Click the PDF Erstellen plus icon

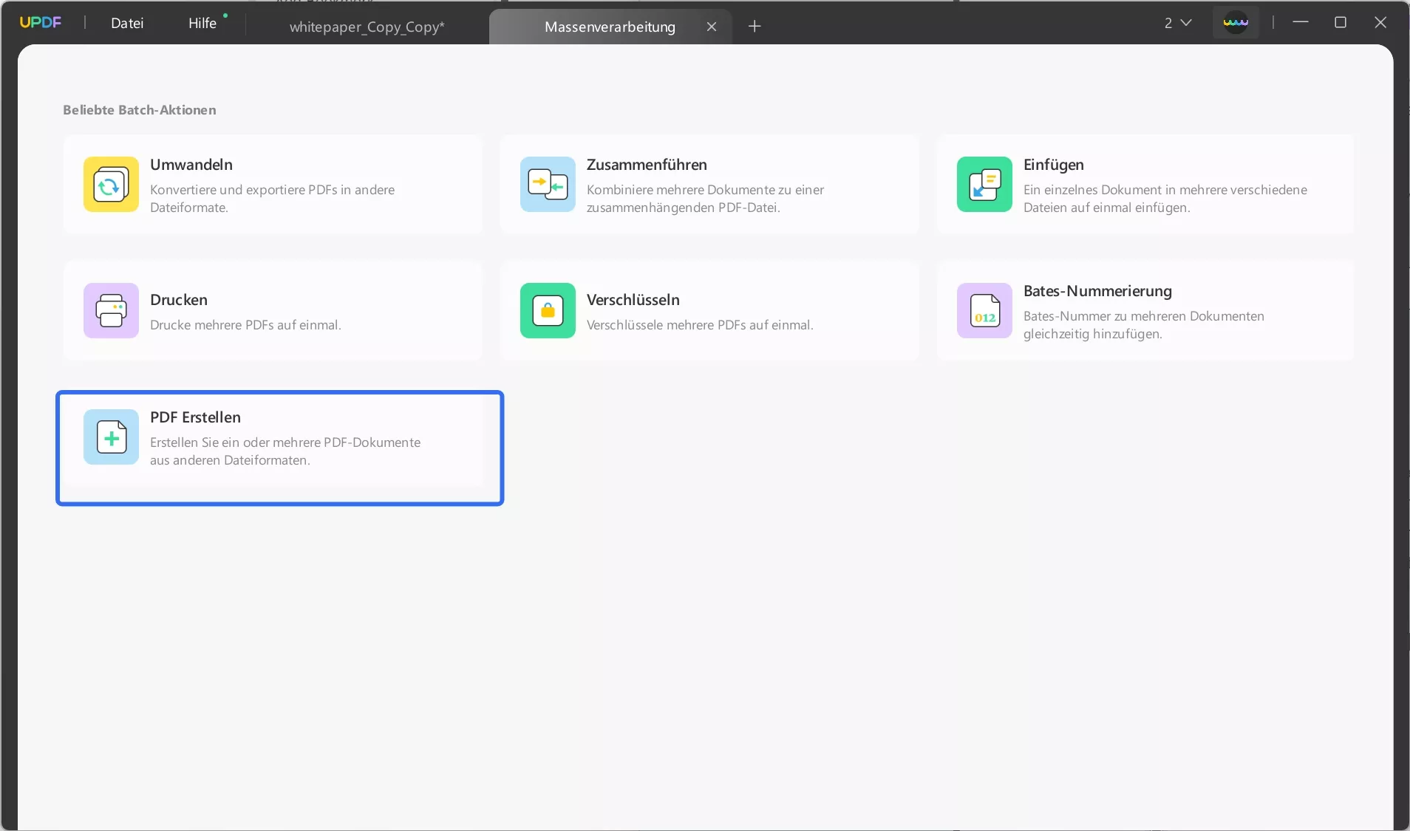pos(111,437)
